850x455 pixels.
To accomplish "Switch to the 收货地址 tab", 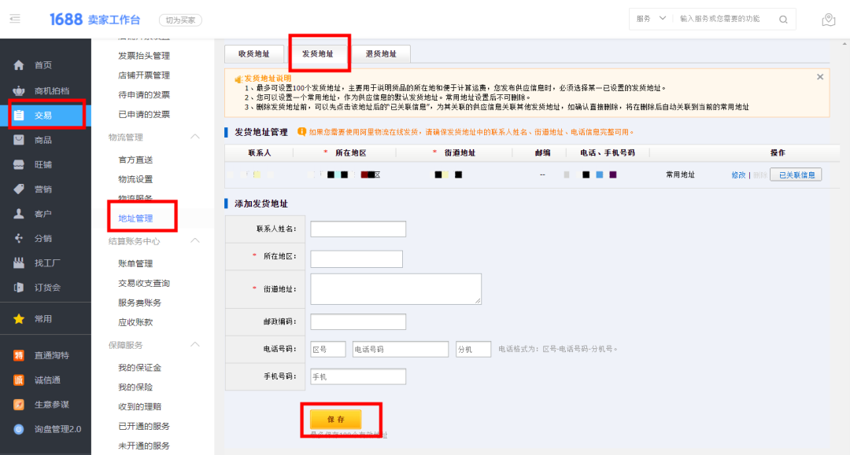I will click(253, 53).
